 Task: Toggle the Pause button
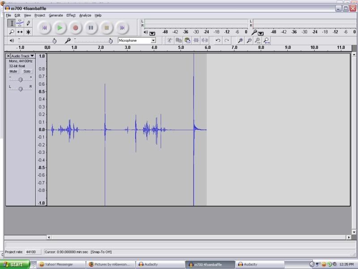(91, 28)
